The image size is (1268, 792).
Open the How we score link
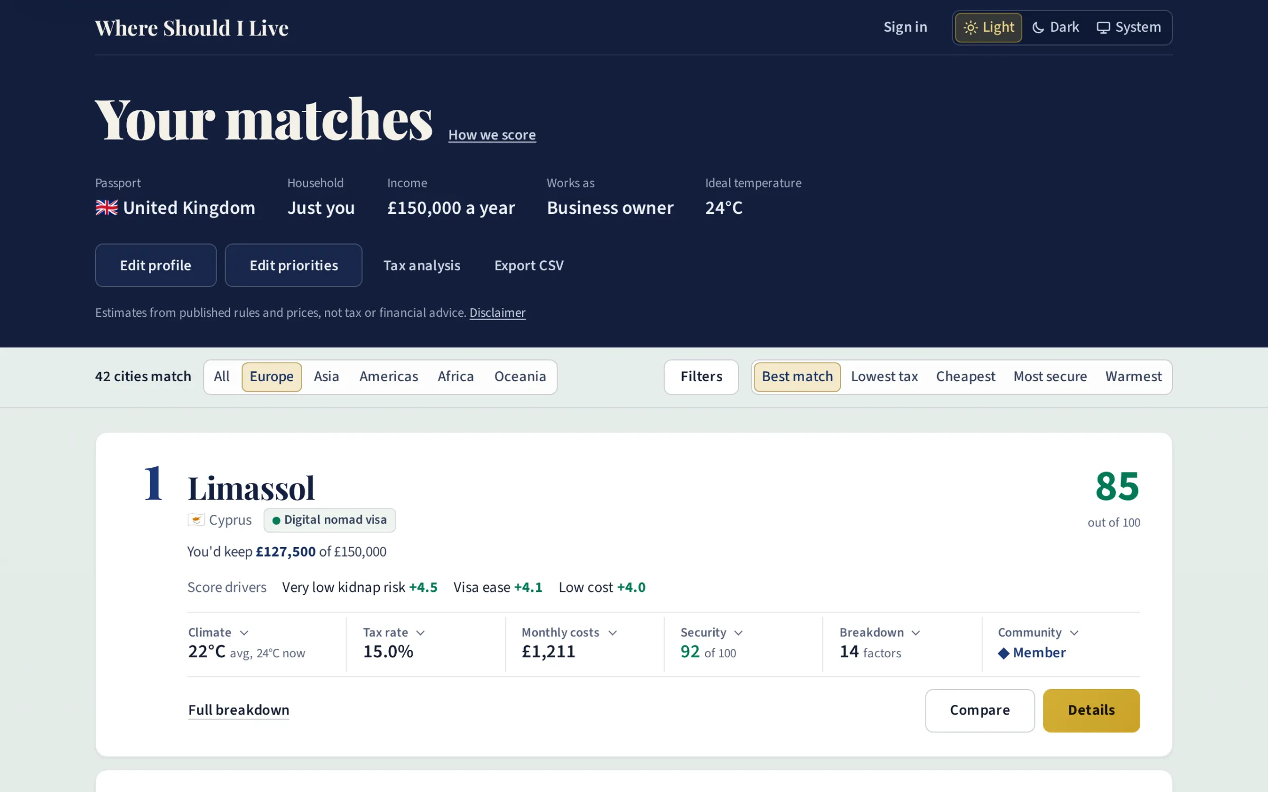point(492,135)
